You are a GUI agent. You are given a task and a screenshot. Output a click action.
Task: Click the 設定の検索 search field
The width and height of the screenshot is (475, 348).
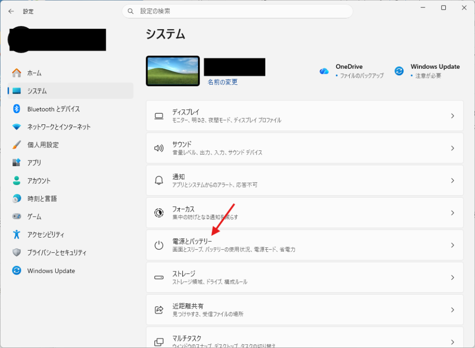click(237, 11)
